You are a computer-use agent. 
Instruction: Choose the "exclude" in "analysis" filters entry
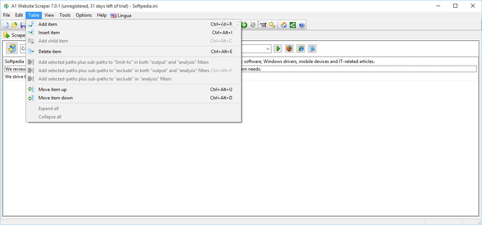pos(133,79)
